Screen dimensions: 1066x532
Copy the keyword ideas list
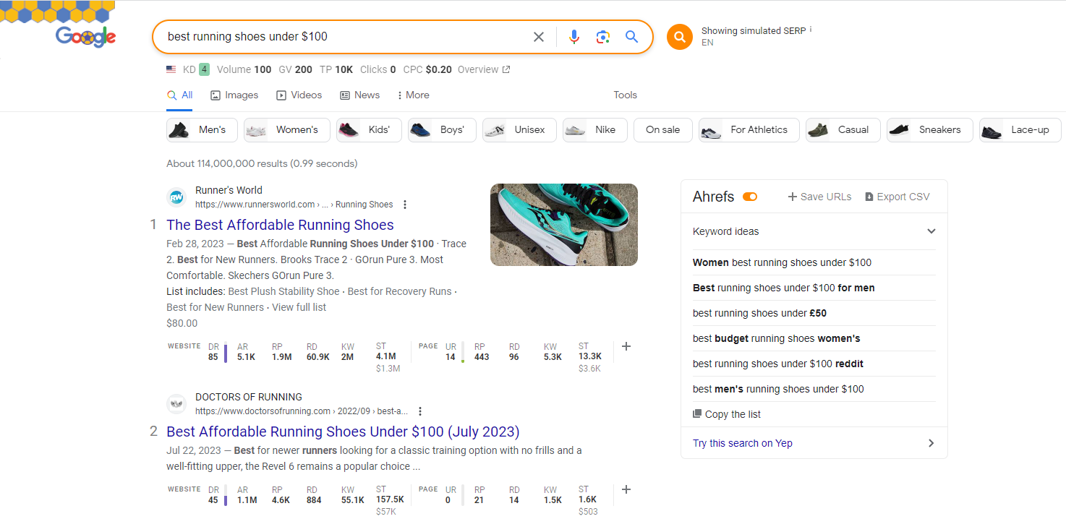click(x=727, y=414)
